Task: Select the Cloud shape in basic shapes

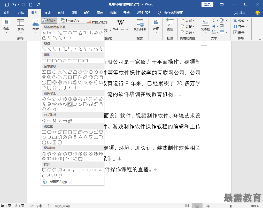Action: point(101,82)
